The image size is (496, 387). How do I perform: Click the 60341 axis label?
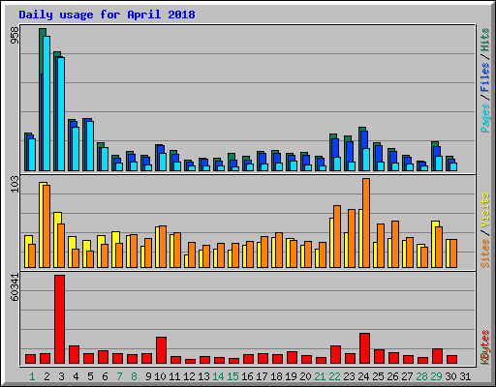pyautogui.click(x=15, y=287)
